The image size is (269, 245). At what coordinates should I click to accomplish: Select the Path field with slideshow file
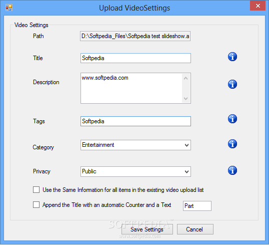tap(135, 36)
